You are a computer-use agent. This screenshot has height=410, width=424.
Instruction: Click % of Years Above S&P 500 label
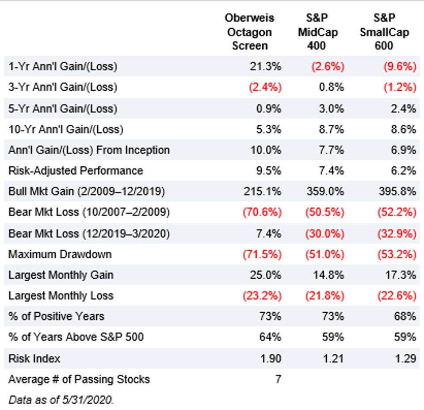[x=76, y=337]
